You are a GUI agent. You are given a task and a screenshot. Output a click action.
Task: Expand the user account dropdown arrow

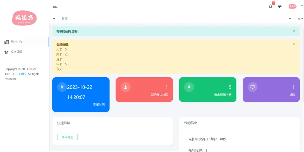pos(302,6)
